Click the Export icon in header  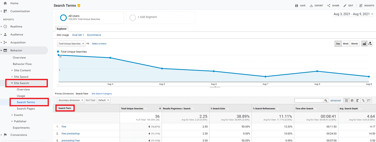click(311, 5)
